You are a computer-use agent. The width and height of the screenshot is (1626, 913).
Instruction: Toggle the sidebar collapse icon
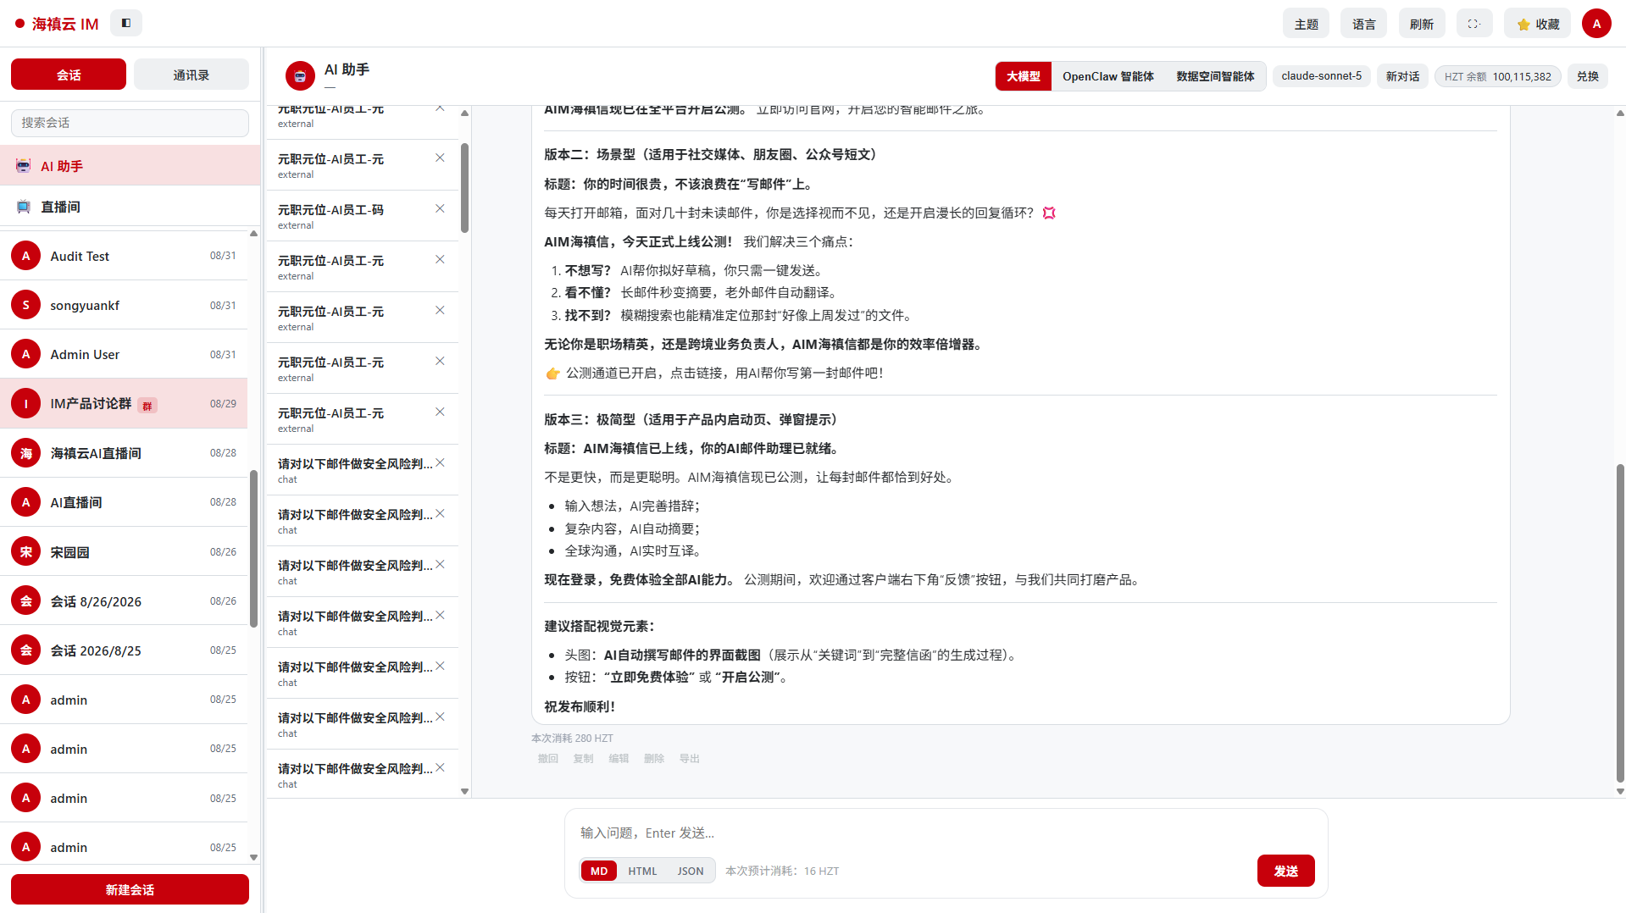coord(126,23)
